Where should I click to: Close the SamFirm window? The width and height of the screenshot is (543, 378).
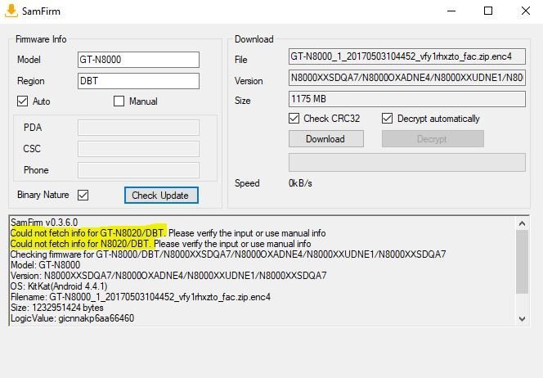tap(525, 11)
